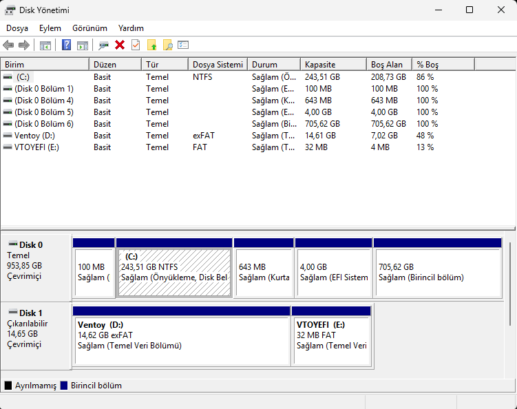The image size is (517, 409).
Task: Sort list by Tür column header
Action: (x=165, y=64)
